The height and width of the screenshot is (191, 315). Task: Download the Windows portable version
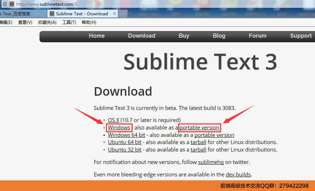tap(199, 128)
